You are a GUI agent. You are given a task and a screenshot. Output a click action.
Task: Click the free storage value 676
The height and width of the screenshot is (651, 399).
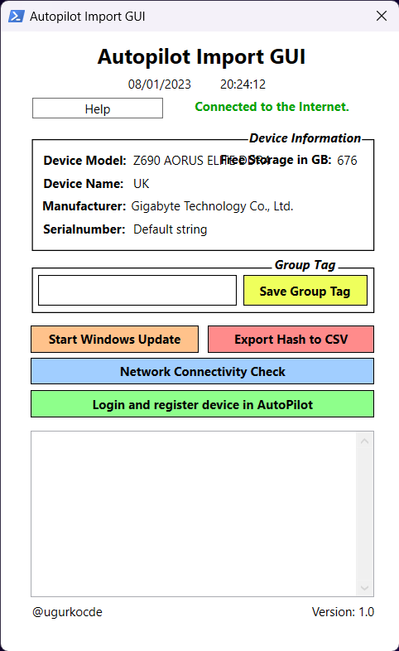[347, 160]
